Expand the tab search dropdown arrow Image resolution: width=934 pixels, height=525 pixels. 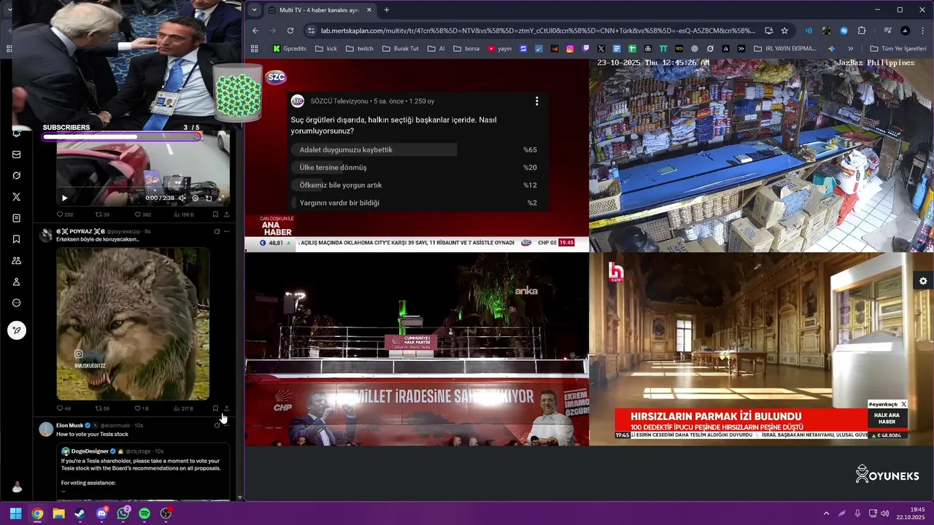click(254, 9)
